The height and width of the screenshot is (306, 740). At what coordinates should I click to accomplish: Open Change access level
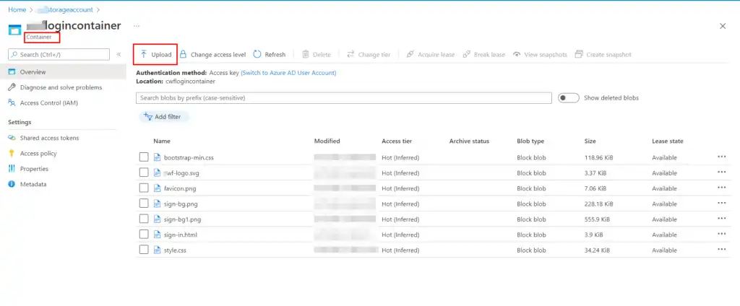213,55
